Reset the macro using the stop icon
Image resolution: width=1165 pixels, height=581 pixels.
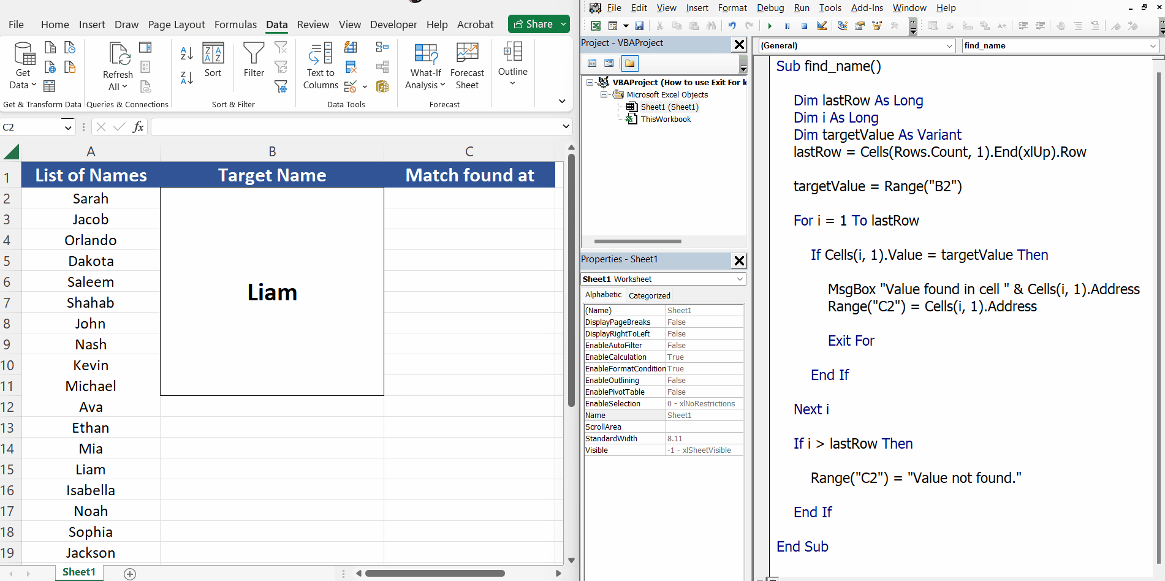[x=804, y=26]
